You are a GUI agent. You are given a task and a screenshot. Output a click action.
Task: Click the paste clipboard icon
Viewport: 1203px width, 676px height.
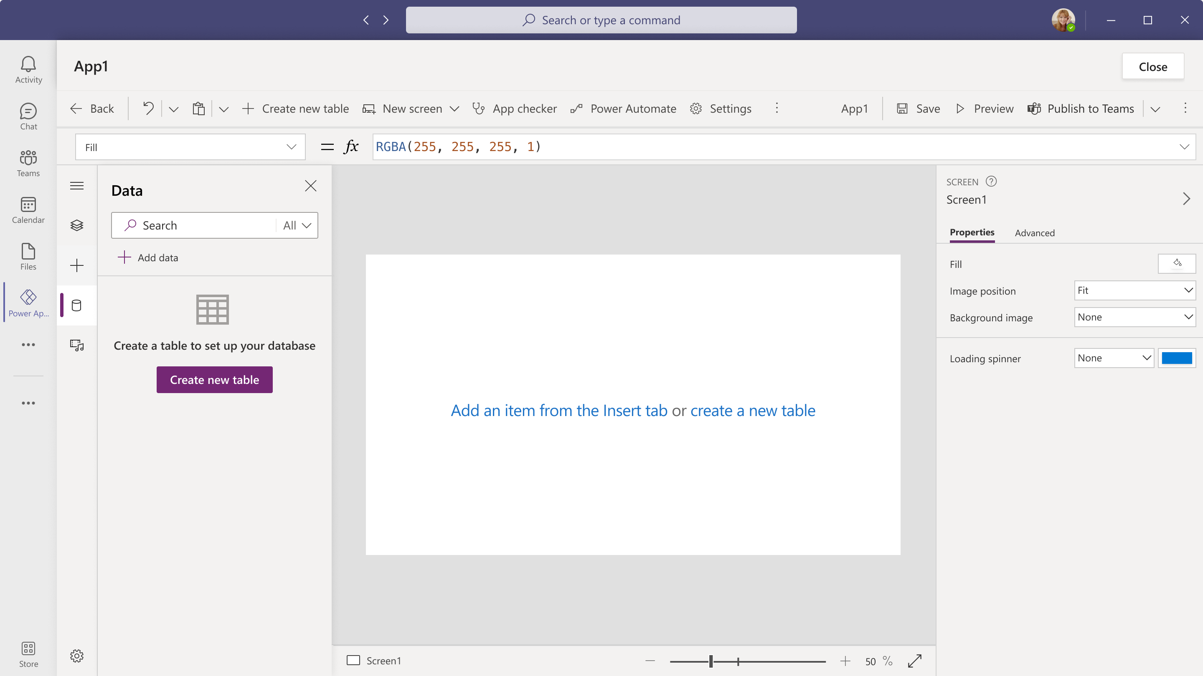click(198, 108)
